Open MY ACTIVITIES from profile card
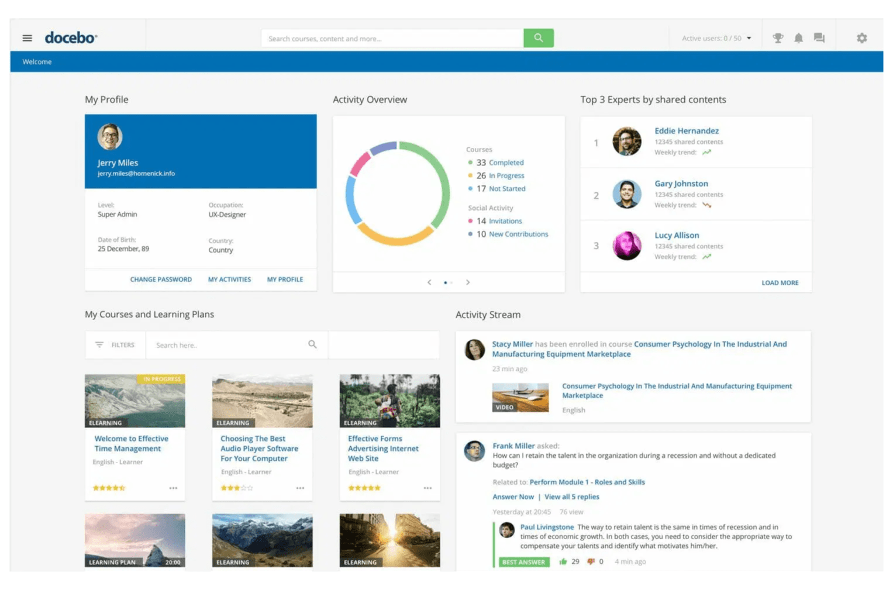The width and height of the screenshot is (893, 590). pos(229,280)
